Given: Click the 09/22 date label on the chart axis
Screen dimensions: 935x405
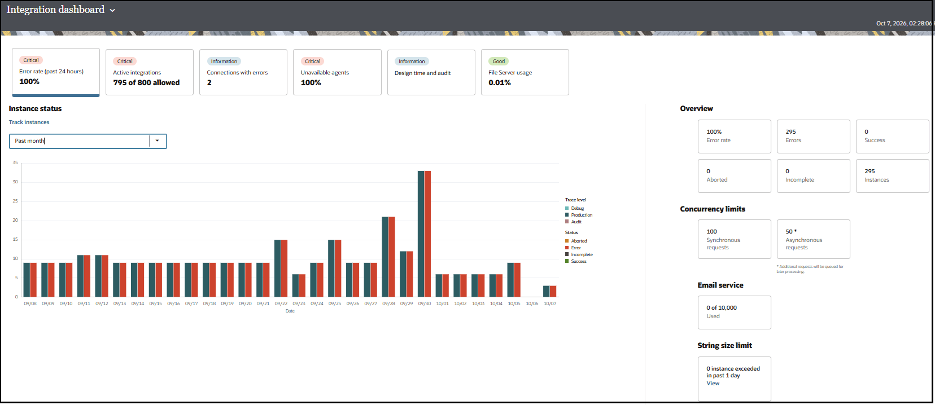Looking at the screenshot, I should click(x=281, y=303).
